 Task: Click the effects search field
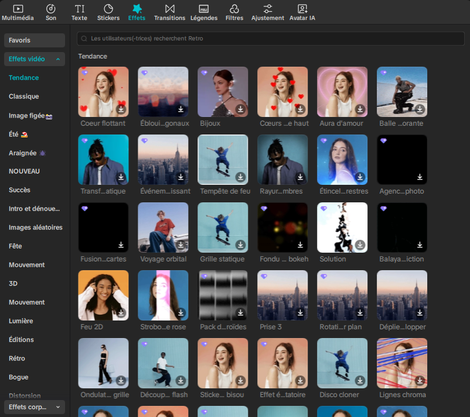coord(271,39)
